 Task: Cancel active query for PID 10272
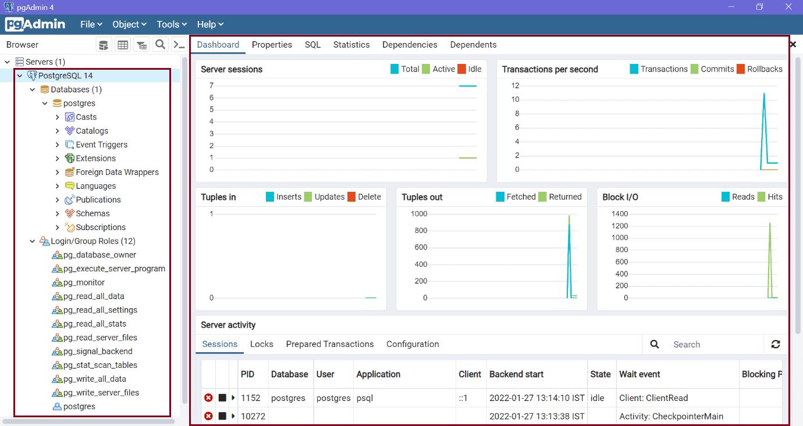click(222, 416)
